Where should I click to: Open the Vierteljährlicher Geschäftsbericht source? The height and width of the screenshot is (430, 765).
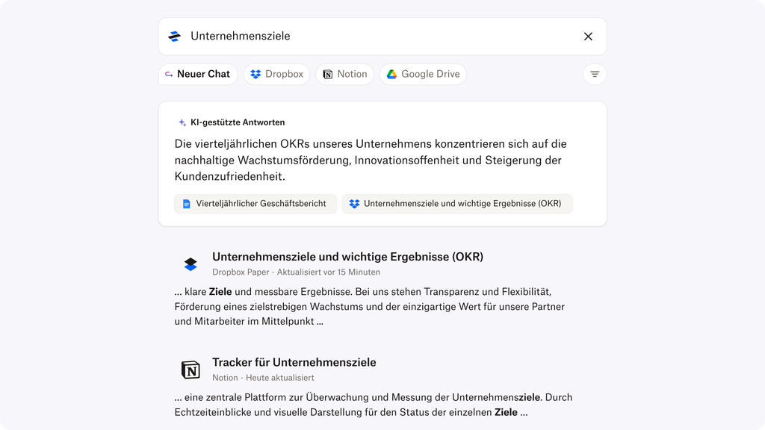point(255,203)
